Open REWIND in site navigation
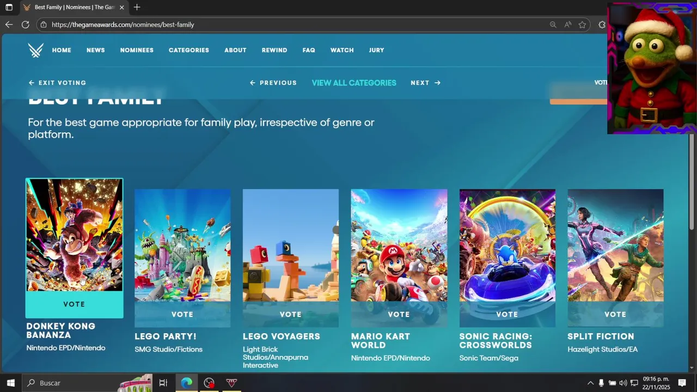This screenshot has width=697, height=392. pos(274,50)
